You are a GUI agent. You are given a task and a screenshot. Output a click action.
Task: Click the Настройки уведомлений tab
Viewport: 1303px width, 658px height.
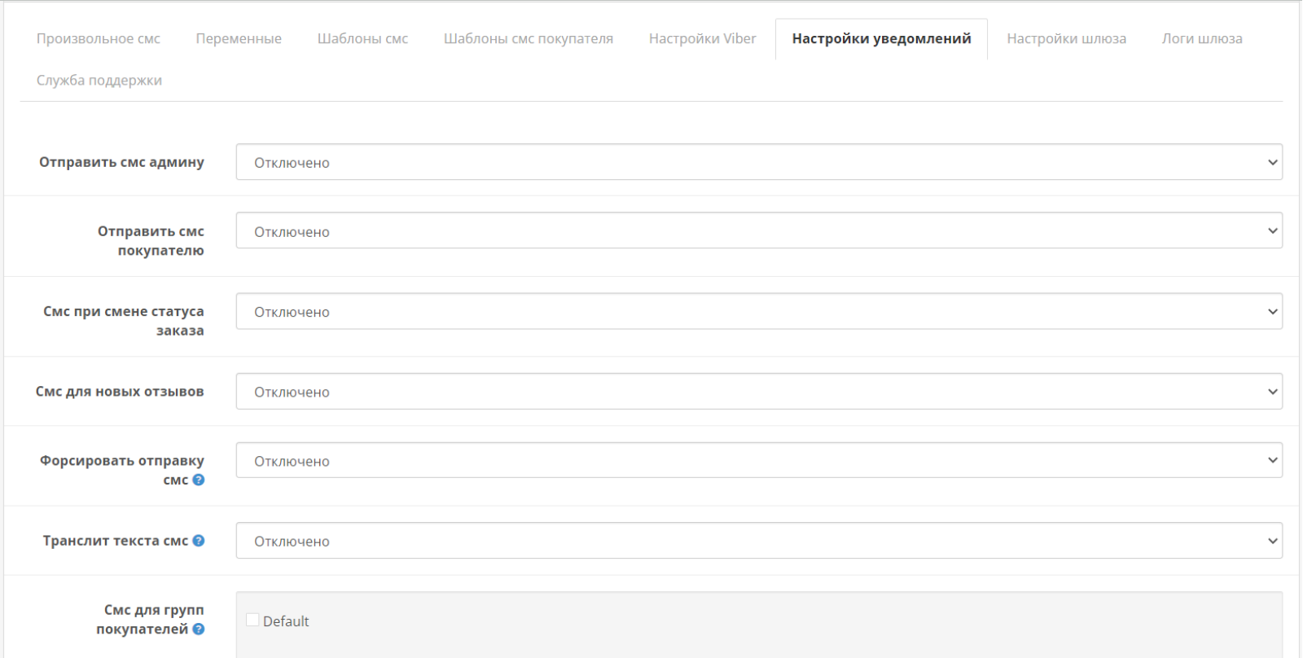881,38
